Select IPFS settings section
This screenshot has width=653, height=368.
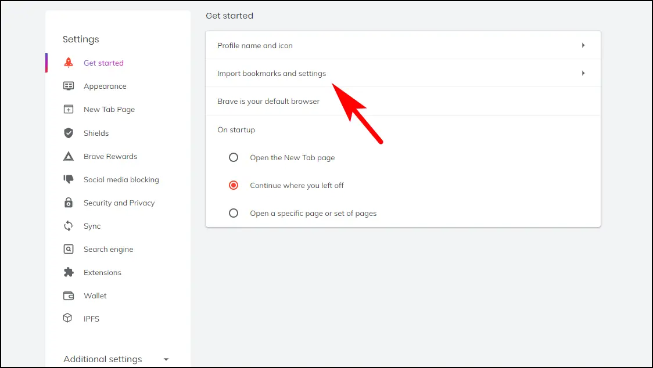click(91, 319)
